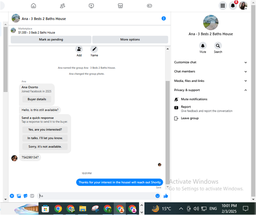Send quick response 'Sorry, it's not available.'
Image resolution: width=256 pixels, height=215 pixels.
click(45, 146)
